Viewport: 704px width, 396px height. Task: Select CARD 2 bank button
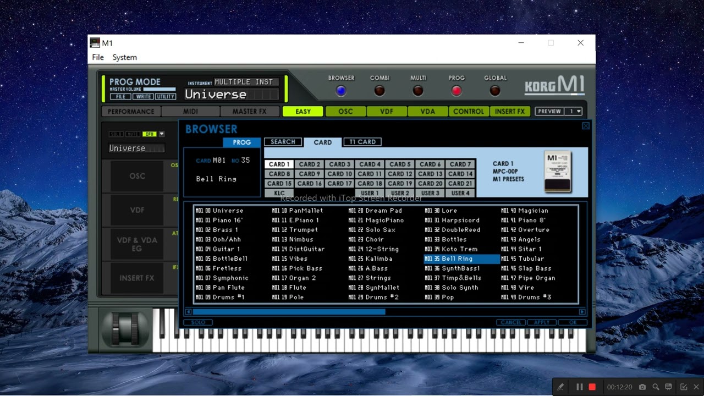pyautogui.click(x=310, y=164)
